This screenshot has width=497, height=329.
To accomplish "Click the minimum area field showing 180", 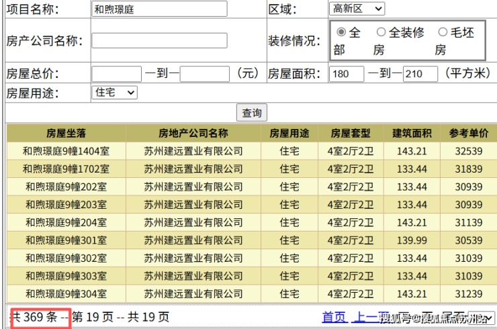I will (x=347, y=73).
